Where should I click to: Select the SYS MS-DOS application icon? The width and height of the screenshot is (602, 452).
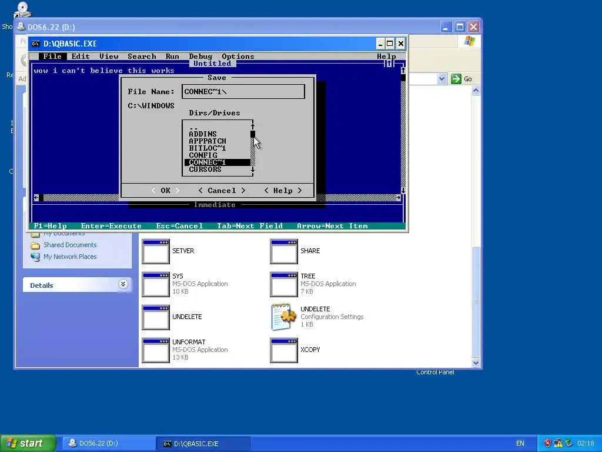pyautogui.click(x=155, y=284)
